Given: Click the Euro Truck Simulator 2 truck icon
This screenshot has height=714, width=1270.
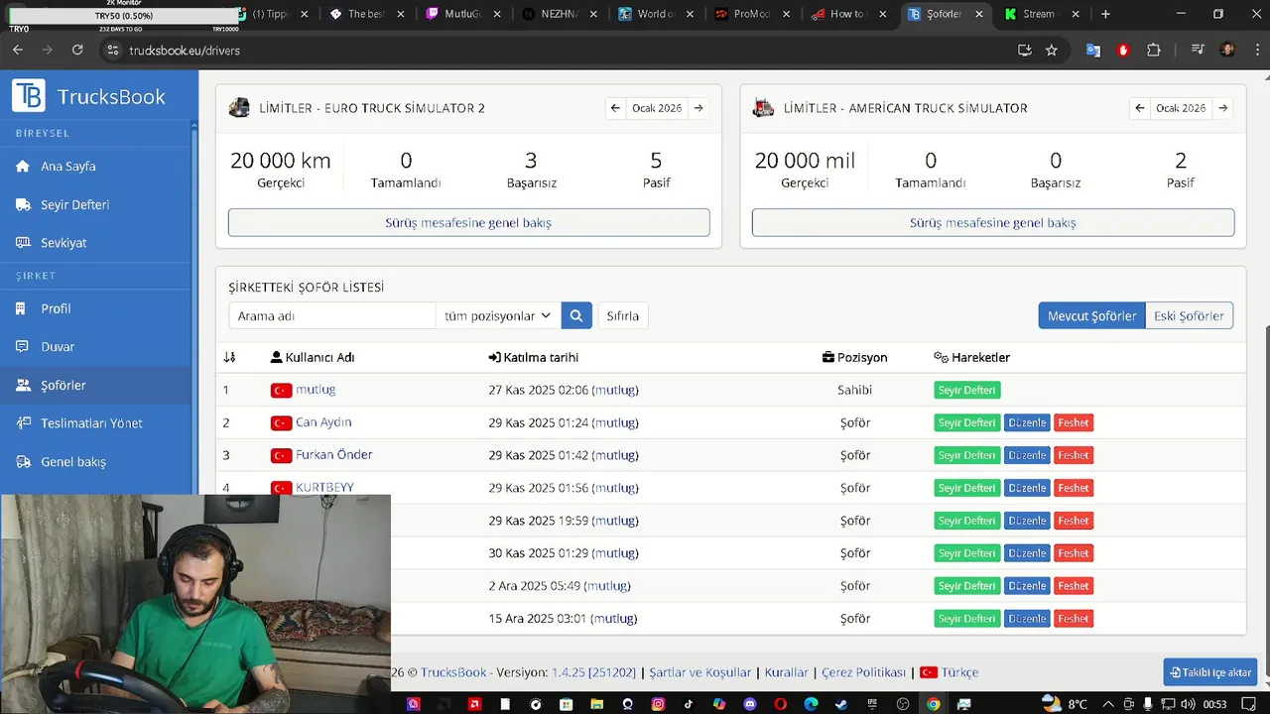Looking at the screenshot, I should point(239,108).
